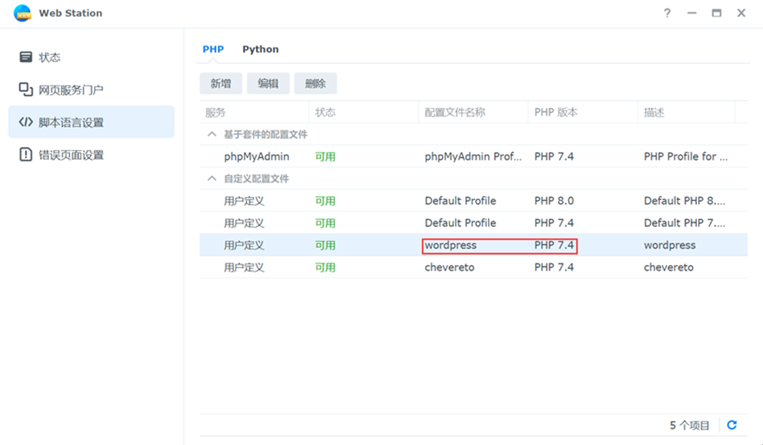
Task: Click the error page exclamation icon
Action: 26,155
